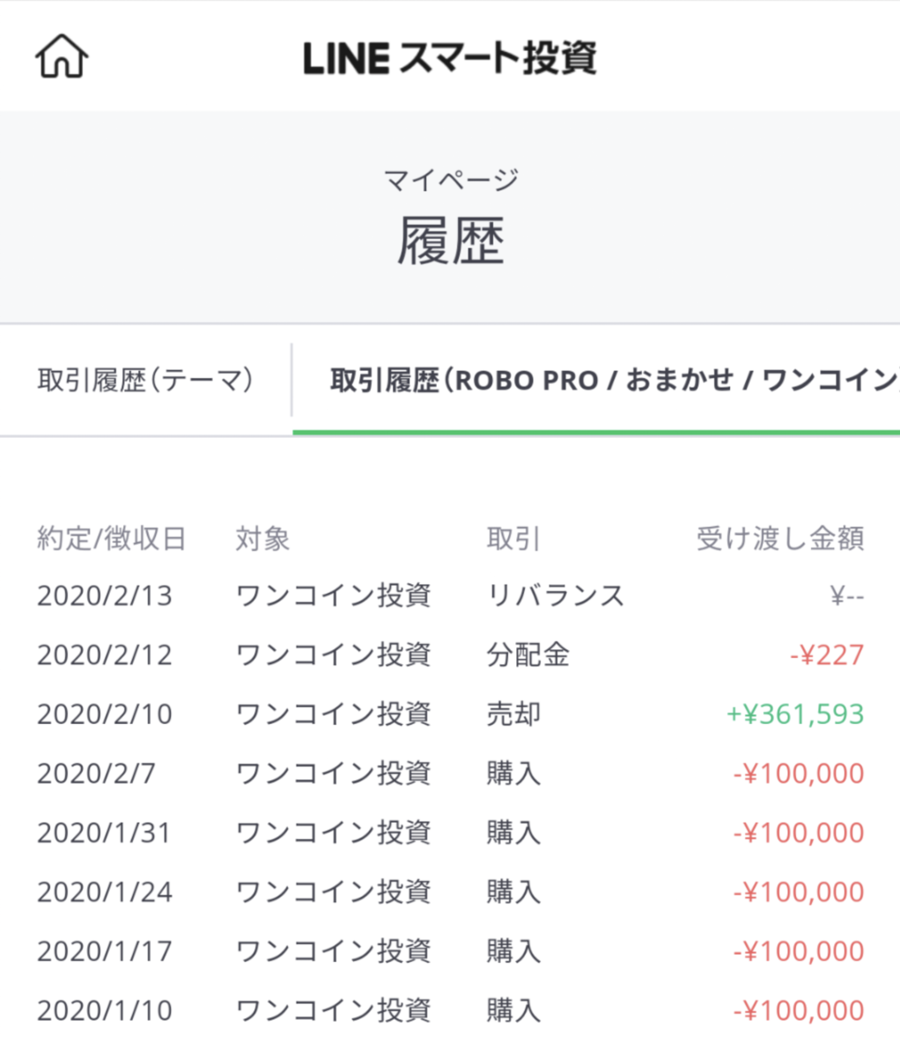Open the LINE スマート投資 header logo

tap(450, 58)
